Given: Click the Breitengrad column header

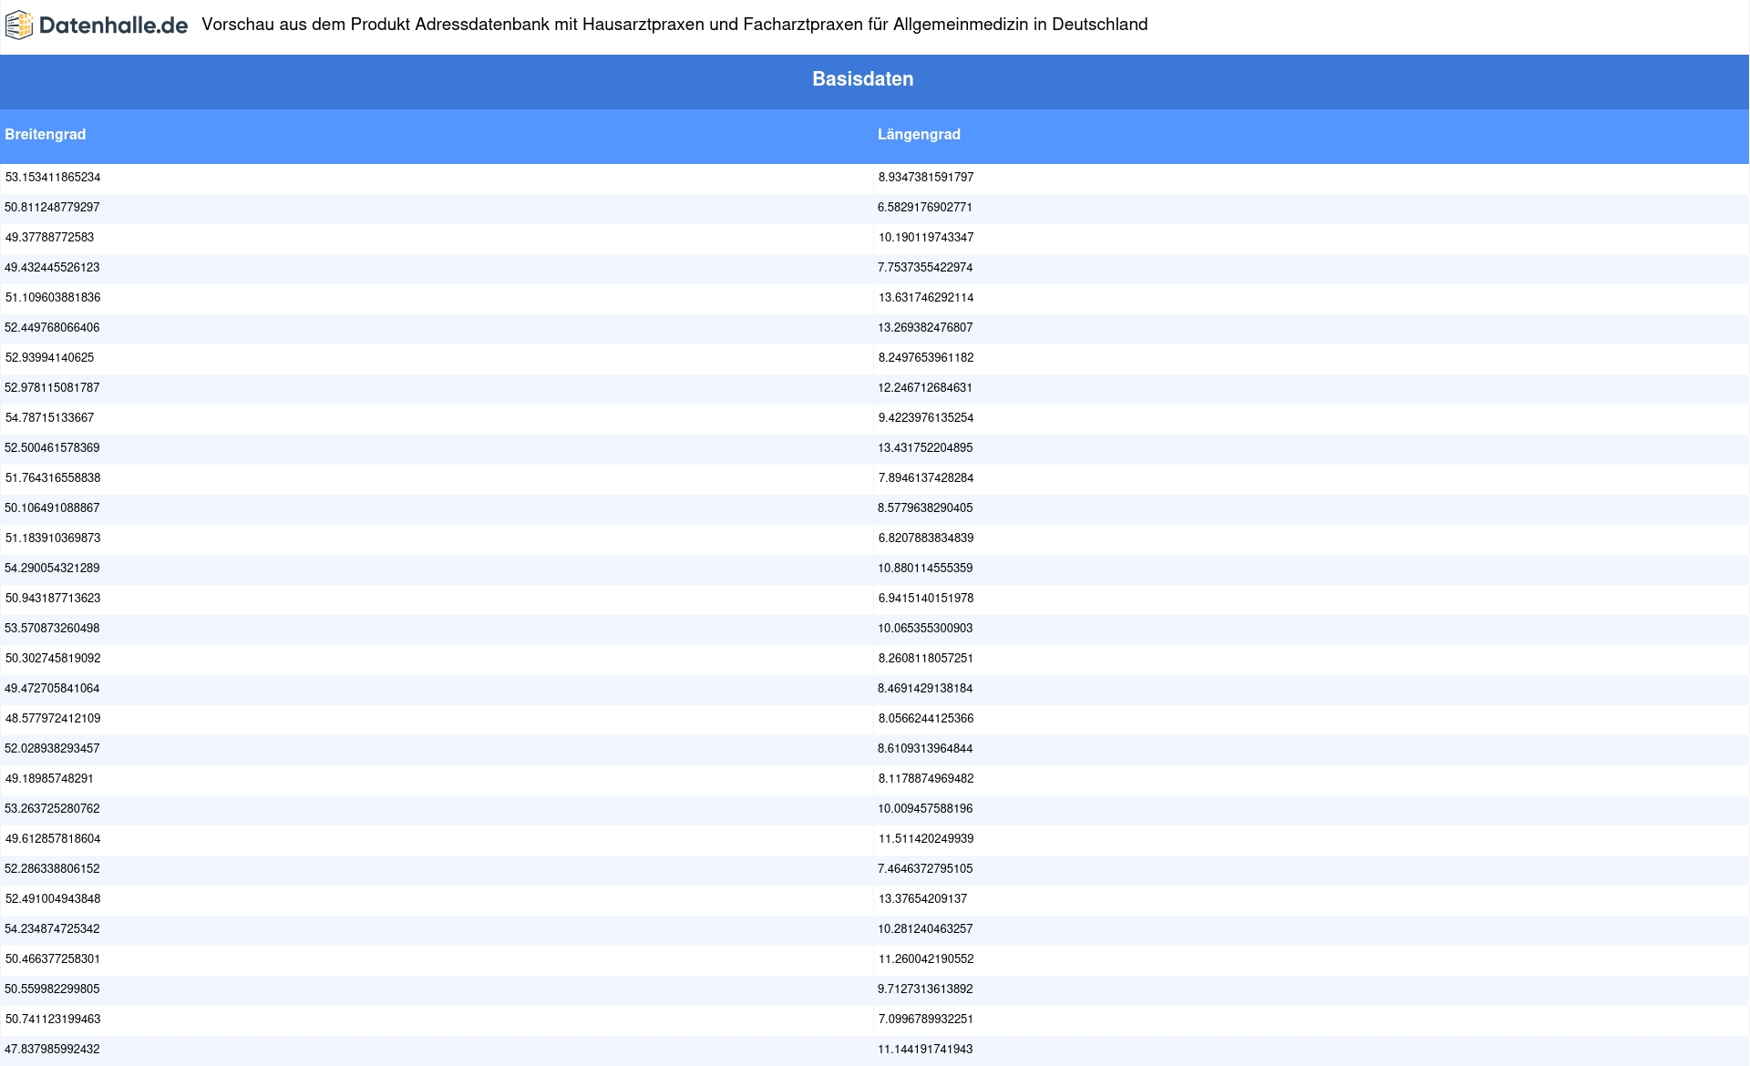Looking at the screenshot, I should click(46, 135).
